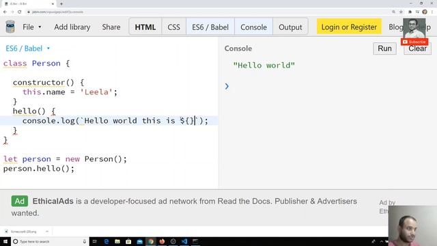Open a new browser tab
Screen dimensions: 437x246
61,4
